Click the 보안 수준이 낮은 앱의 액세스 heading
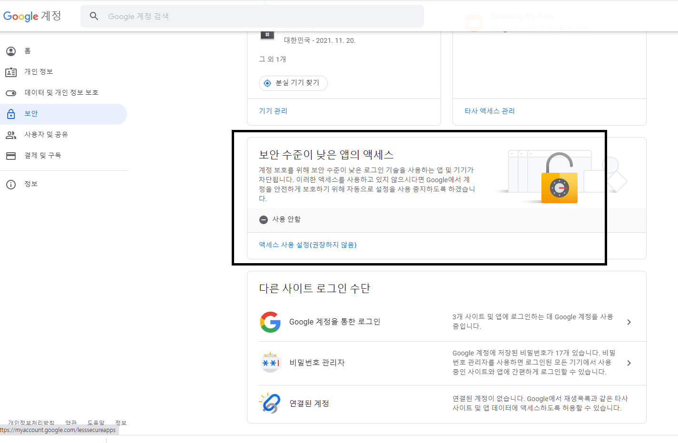The width and height of the screenshot is (678, 443). pyautogui.click(x=326, y=154)
